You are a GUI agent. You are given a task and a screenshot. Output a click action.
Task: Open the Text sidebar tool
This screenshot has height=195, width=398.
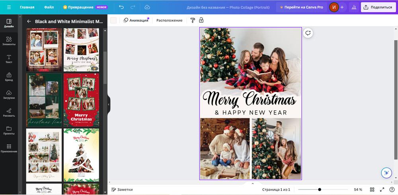(x=9, y=59)
